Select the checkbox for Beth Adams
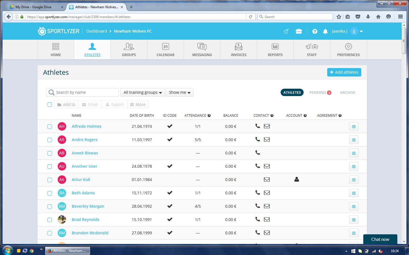409x255 pixels. (50, 193)
